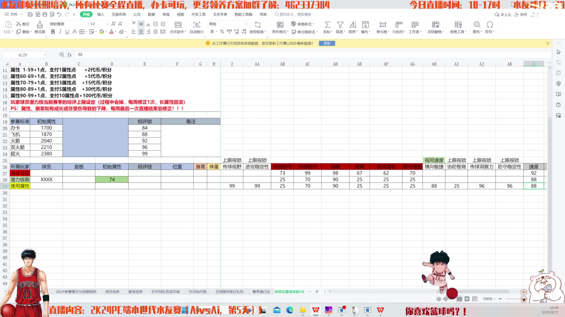Open the 代币和内购 sheet tab
Viewport: 565px width, 317px height.
pyautogui.click(x=197, y=291)
